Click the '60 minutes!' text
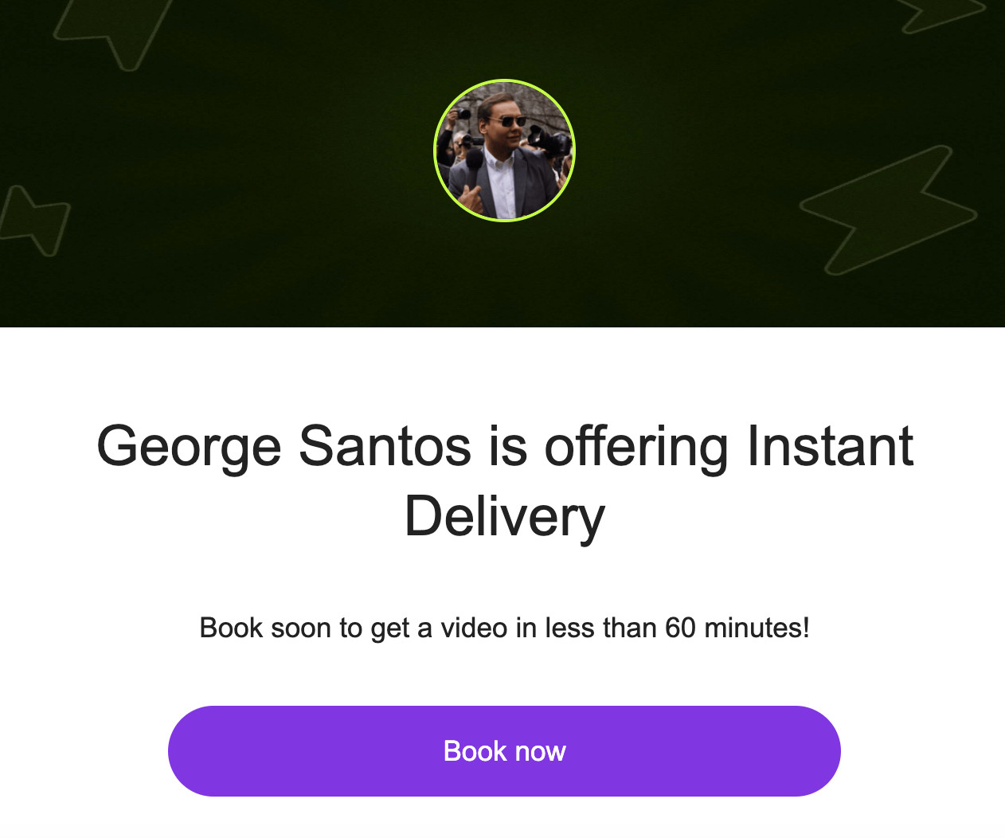Viewport: 1005px width, 838px height. coord(737,628)
